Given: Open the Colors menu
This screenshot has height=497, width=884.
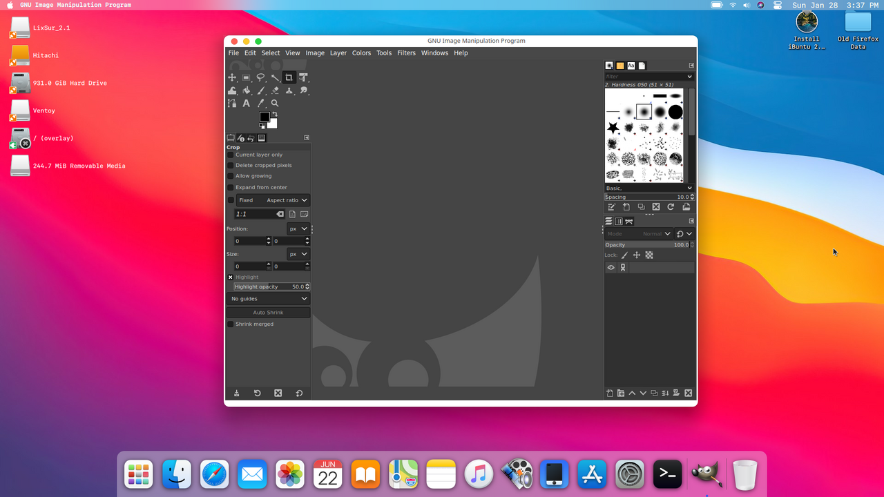Looking at the screenshot, I should pos(361,53).
